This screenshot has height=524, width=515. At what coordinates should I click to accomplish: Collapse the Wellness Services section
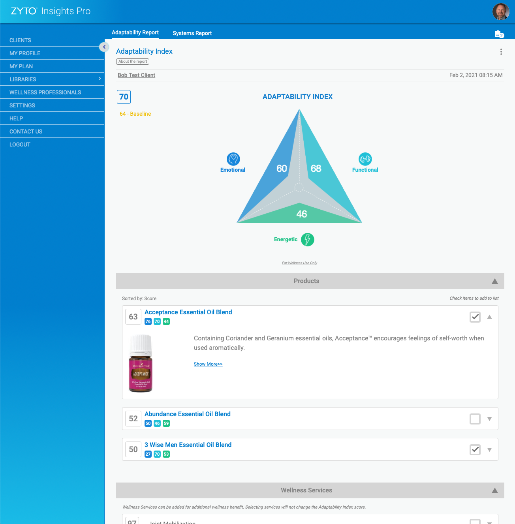(x=494, y=490)
